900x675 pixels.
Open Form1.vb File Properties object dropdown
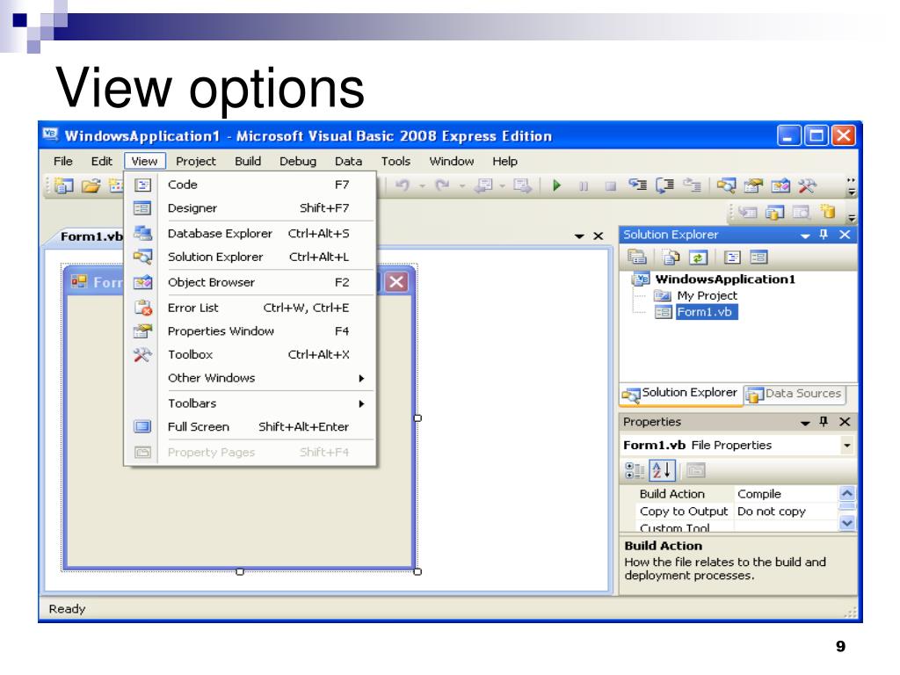click(846, 446)
